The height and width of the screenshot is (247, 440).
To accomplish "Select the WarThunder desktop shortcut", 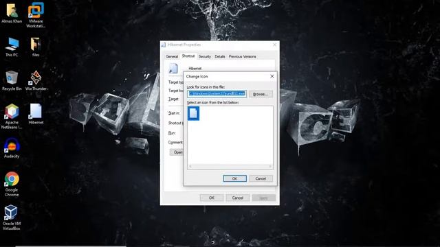I will [x=36, y=81].
